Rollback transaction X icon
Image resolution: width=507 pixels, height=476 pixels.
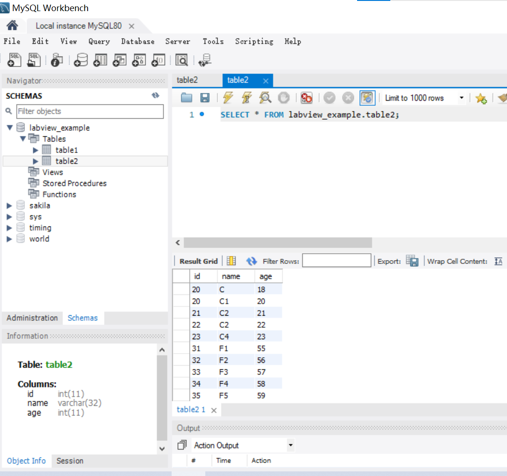(x=348, y=98)
